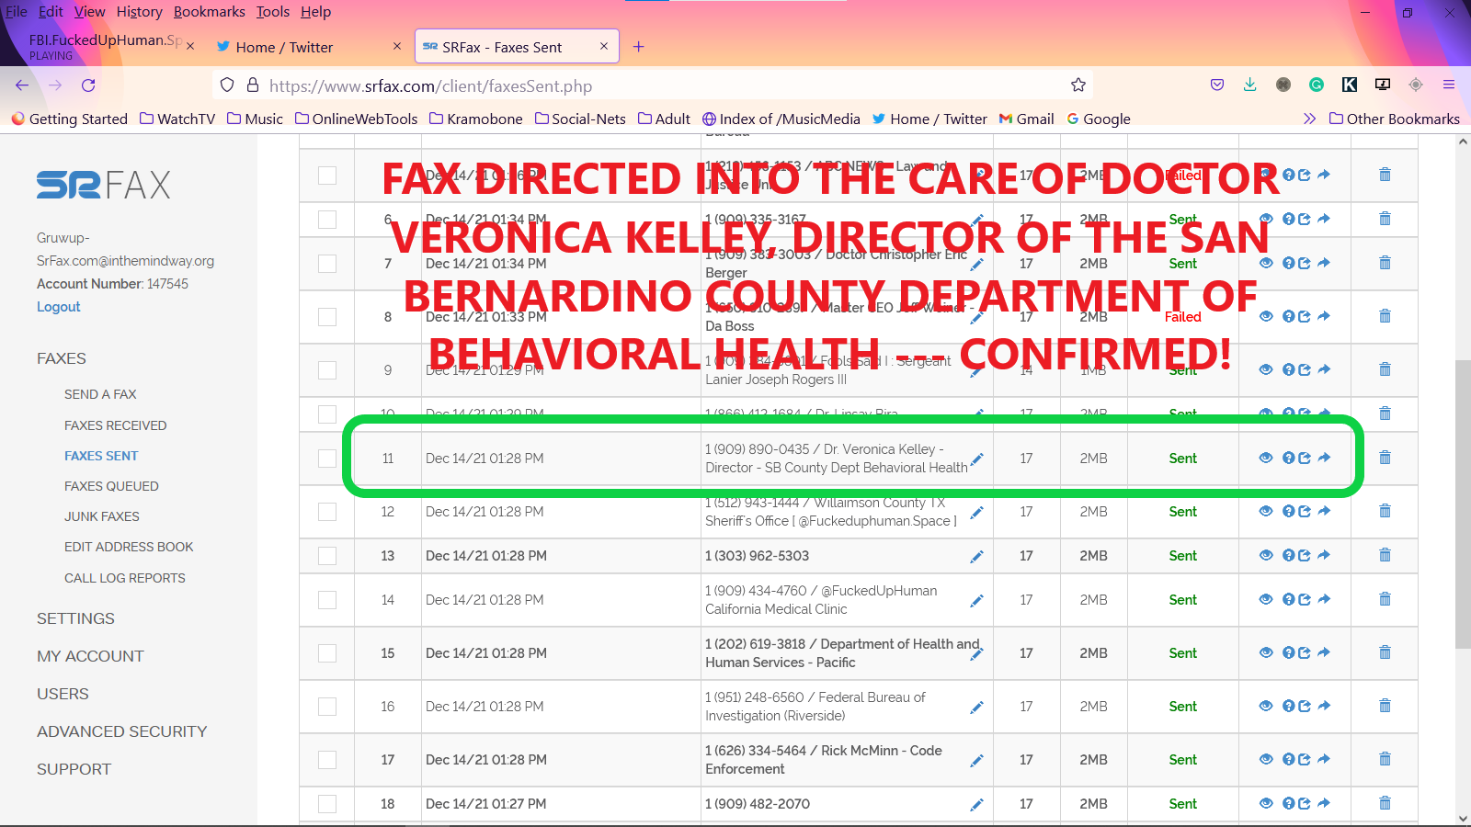Forward the fax sent to 1 (303) 962-5303

pyautogui.click(x=1324, y=555)
